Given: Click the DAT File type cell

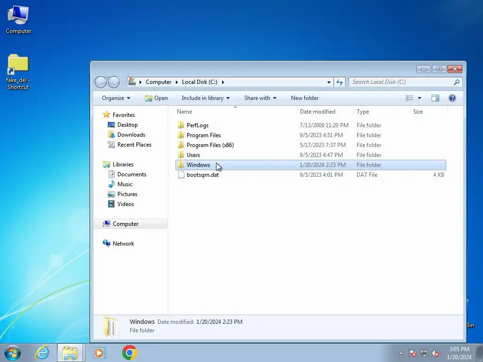Looking at the screenshot, I should pyautogui.click(x=367, y=174).
